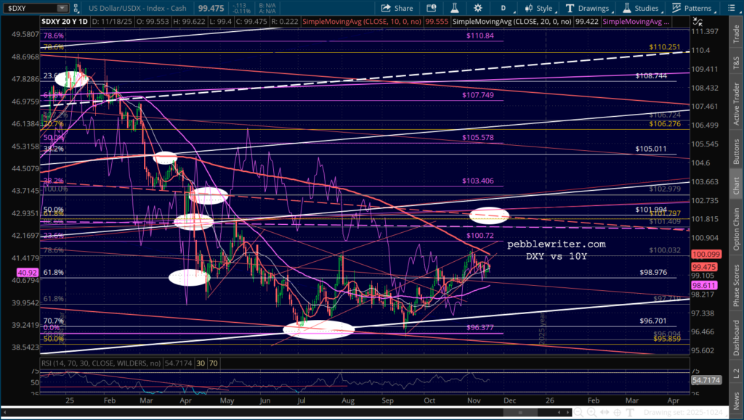The image size is (744, 420).
Task: Click the $DXY 20 Y 1D chart label
Action: 65,22
